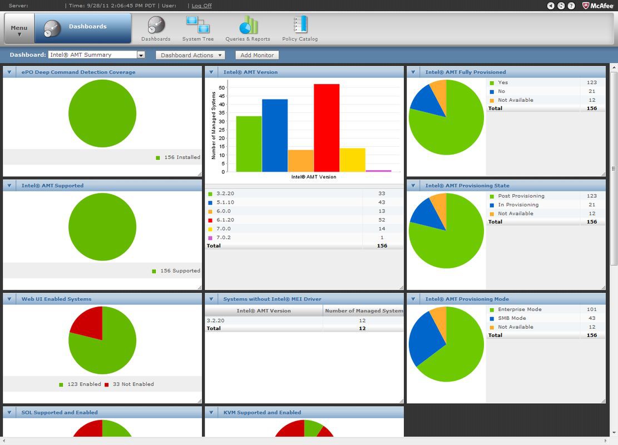Open the Dashboard Actions dropdown
The image size is (618, 445).
[x=190, y=55]
